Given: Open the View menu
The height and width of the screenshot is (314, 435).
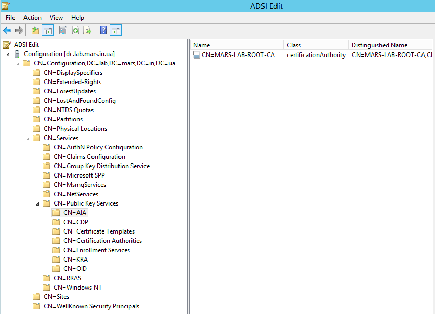Looking at the screenshot, I should click(x=56, y=18).
